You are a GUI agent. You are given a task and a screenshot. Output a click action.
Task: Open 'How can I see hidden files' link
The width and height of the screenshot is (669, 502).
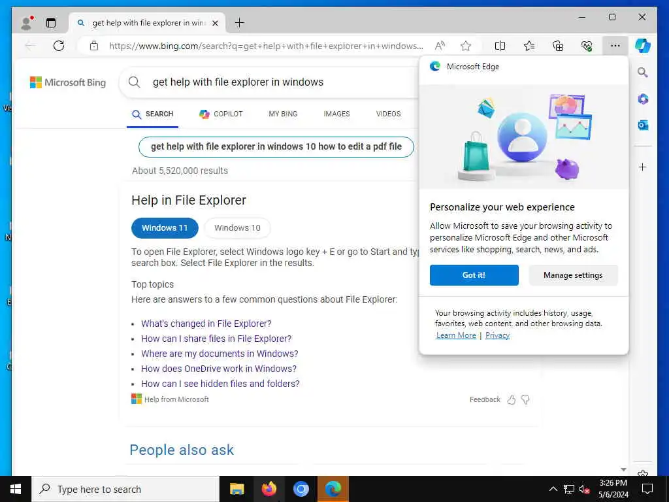(x=220, y=383)
